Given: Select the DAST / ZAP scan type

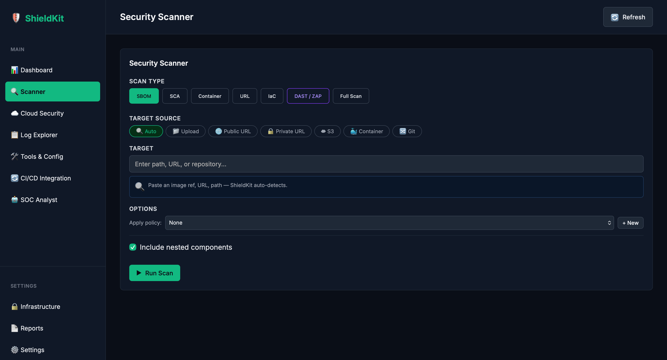Looking at the screenshot, I should click(x=308, y=96).
